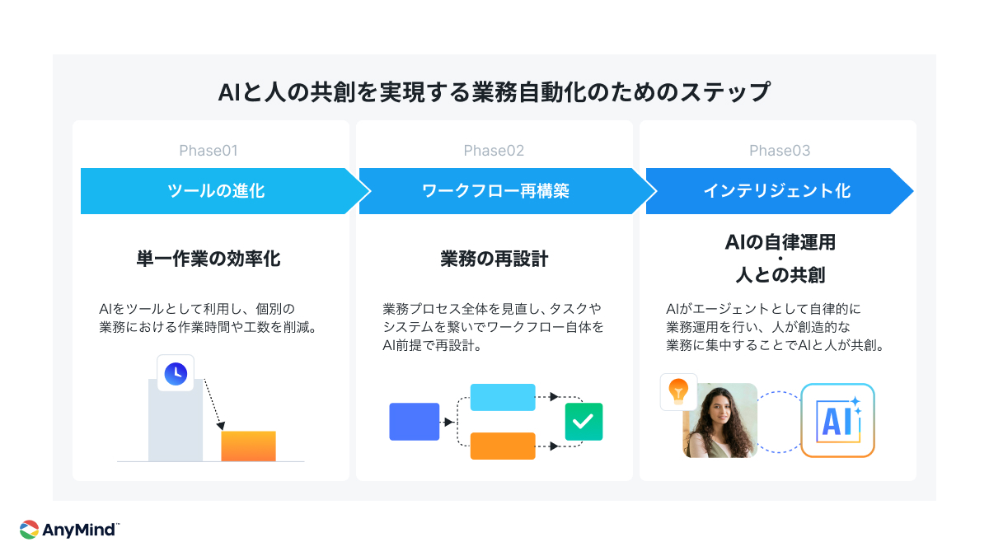Click the clock icon above the gray bar

click(x=176, y=373)
